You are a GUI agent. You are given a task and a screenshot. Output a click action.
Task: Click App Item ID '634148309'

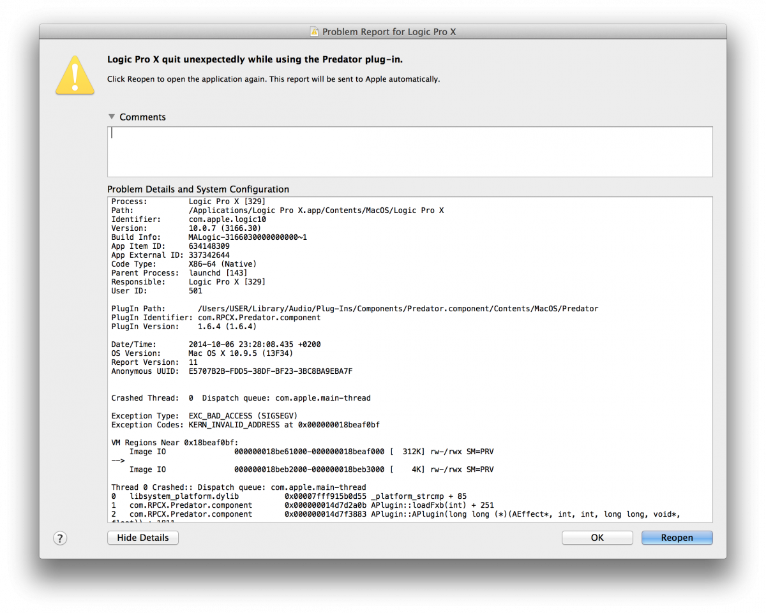point(209,246)
